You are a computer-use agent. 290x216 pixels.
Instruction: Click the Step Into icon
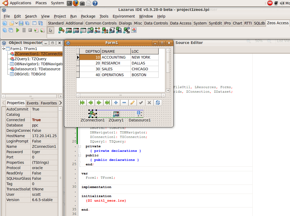point(36,30)
